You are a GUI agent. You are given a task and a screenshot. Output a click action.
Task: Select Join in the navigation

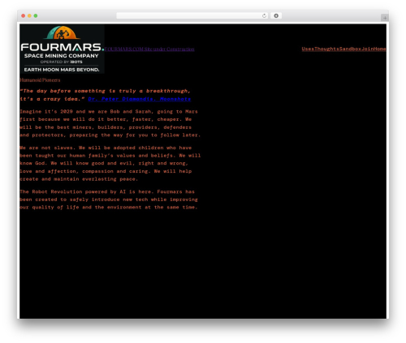(x=368, y=49)
